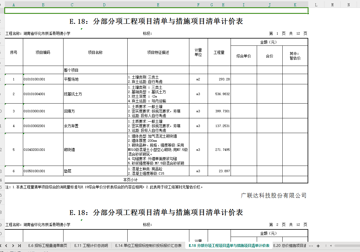Select the 垫层 item name cell
Screen dimensions: 360x252
[95, 171]
